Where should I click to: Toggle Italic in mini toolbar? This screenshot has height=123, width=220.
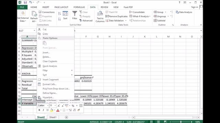[x=43, y=110]
